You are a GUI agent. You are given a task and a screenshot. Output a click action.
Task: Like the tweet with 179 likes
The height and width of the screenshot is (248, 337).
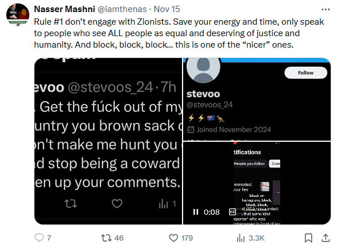coord(181,238)
